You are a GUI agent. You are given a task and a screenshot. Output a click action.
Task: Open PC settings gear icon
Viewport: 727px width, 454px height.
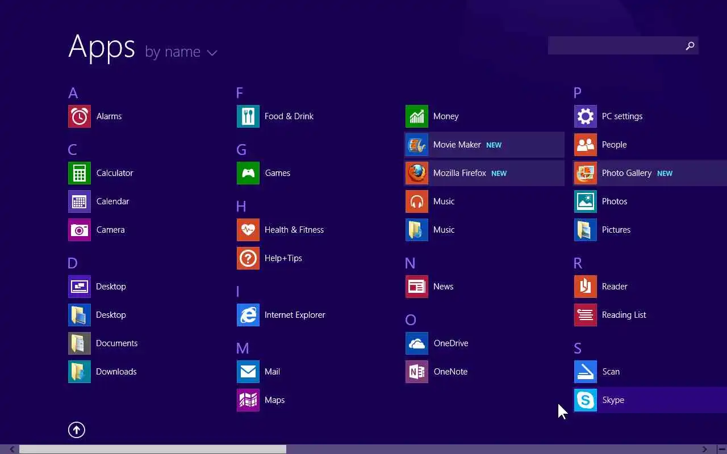586,116
